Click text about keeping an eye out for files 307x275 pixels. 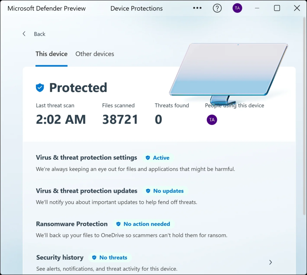pos(136,169)
